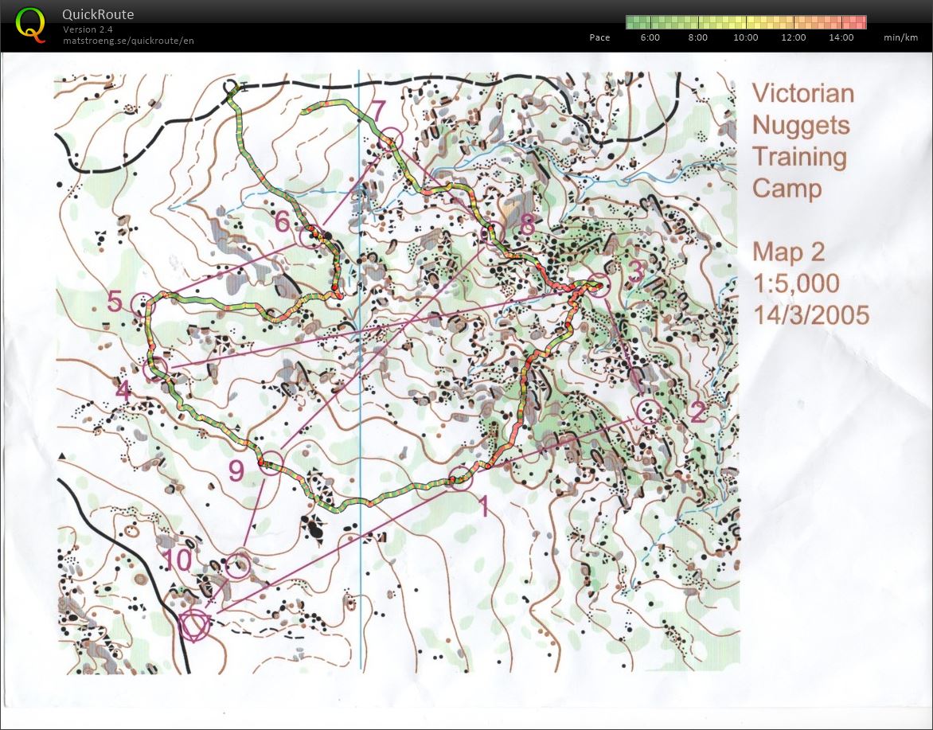The image size is (933, 730).
Task: Click the 1:5,000 map scale text
Action: 796,283
